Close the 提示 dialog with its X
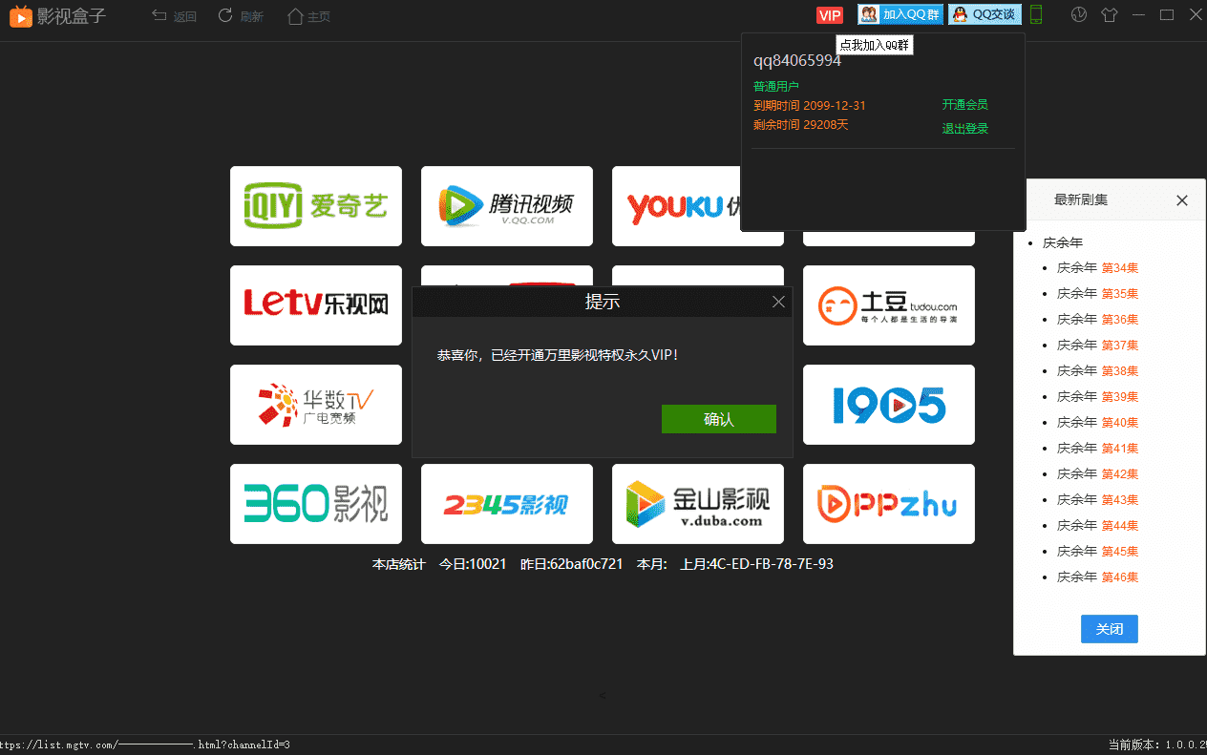Image resolution: width=1207 pixels, height=755 pixels. point(778,301)
